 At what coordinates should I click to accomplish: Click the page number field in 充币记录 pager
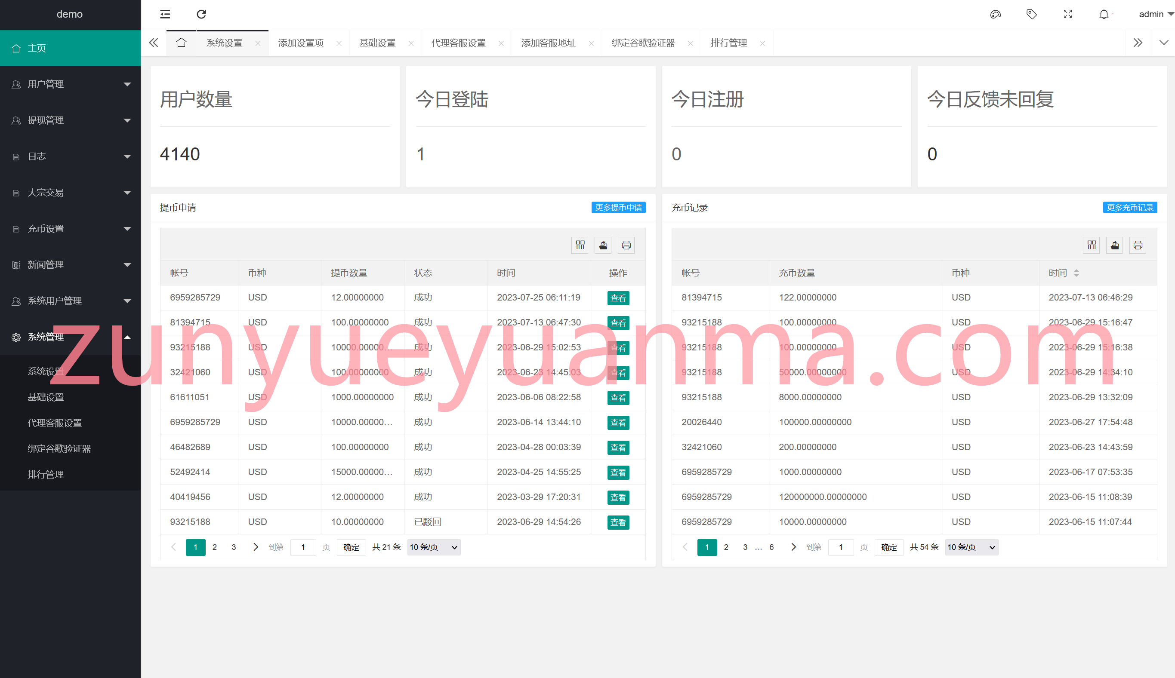(x=840, y=547)
